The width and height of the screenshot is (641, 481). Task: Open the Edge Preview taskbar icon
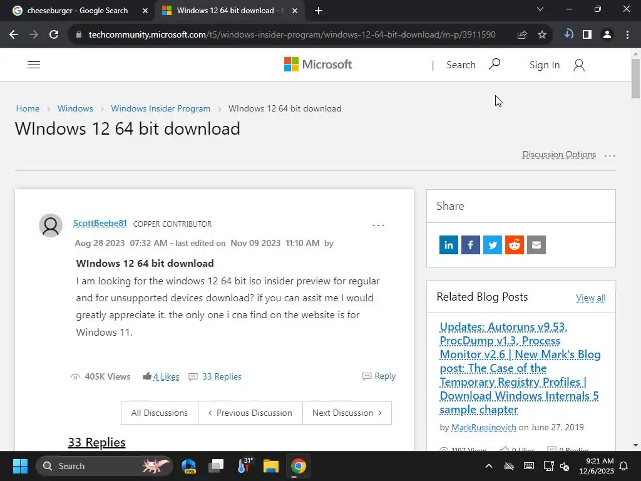click(x=188, y=466)
